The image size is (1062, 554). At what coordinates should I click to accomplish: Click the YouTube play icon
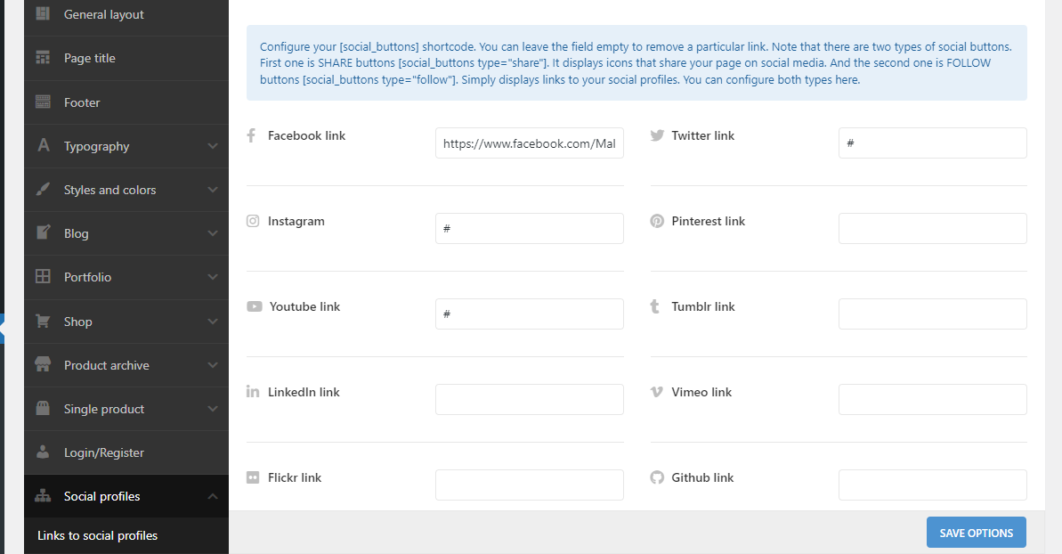[x=255, y=306]
